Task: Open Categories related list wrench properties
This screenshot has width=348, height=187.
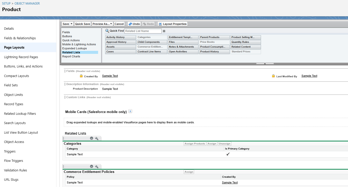Action: point(97,138)
